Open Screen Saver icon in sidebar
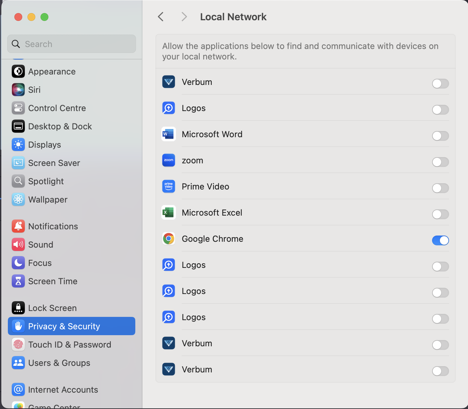Screen dimensions: 468x409 pyautogui.click(x=18, y=163)
